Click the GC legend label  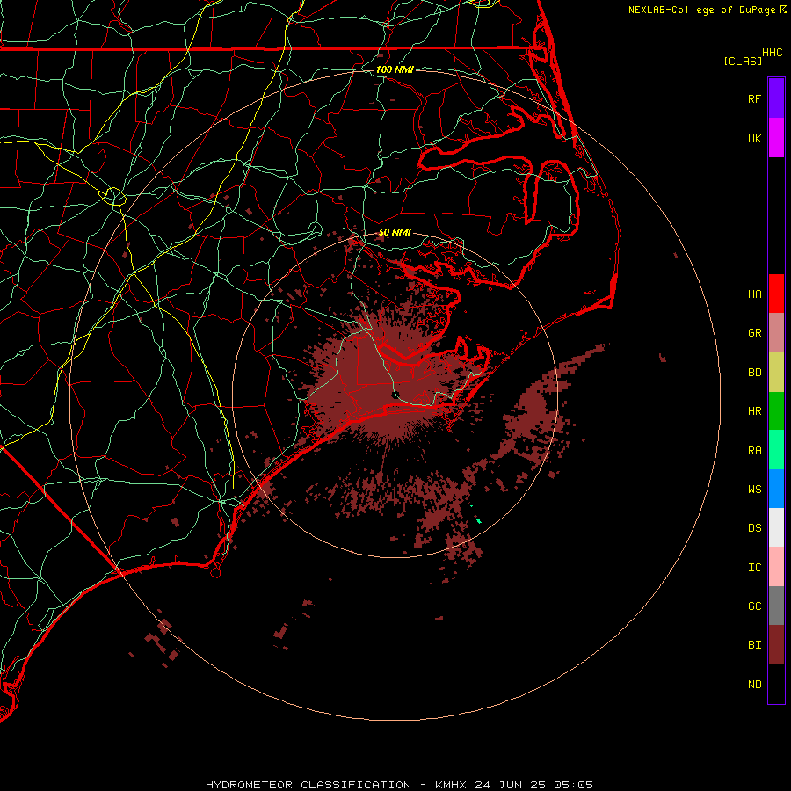pyautogui.click(x=754, y=606)
